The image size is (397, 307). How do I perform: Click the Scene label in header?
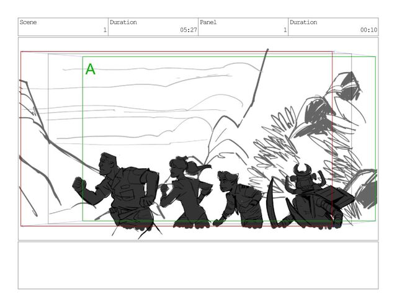point(28,22)
